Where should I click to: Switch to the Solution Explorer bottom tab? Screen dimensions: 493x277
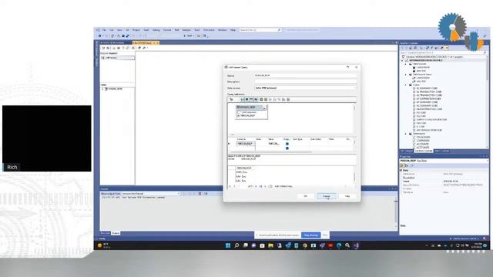[424, 151]
